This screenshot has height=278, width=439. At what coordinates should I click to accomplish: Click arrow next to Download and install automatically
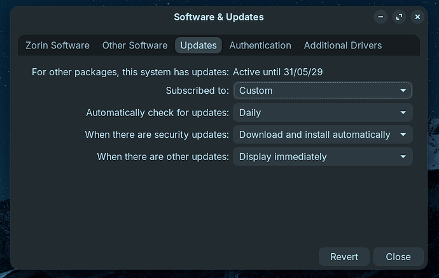tap(403, 135)
